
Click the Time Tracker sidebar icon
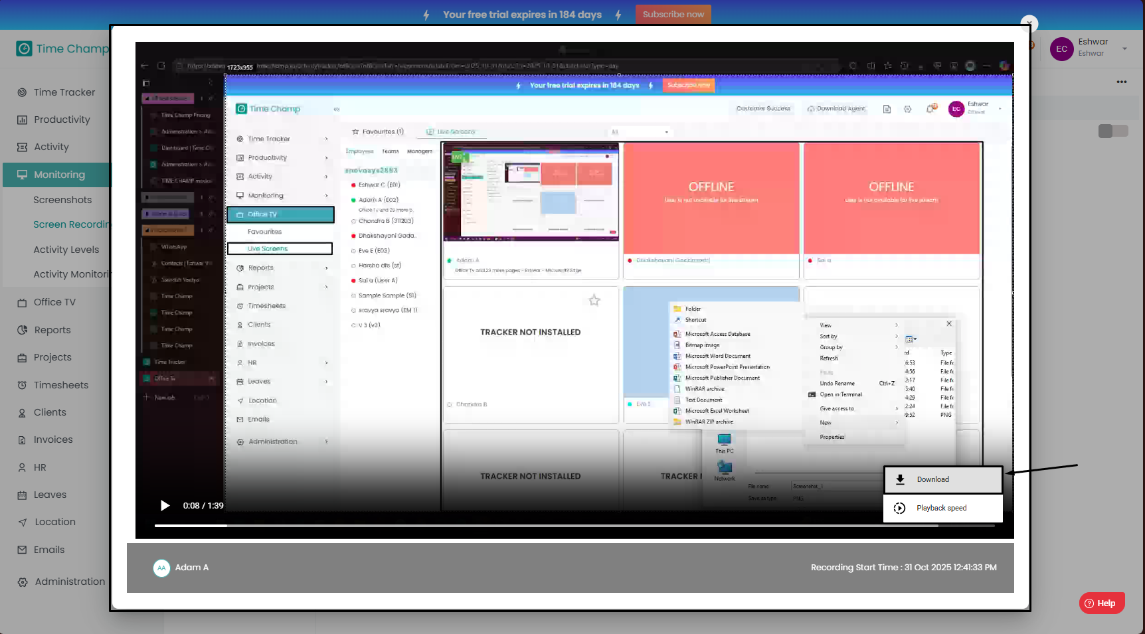click(x=22, y=92)
